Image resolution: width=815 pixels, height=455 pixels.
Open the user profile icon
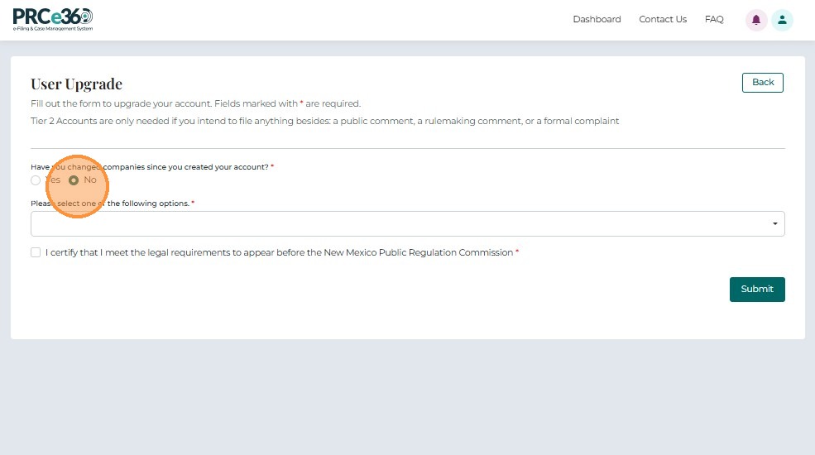click(782, 20)
